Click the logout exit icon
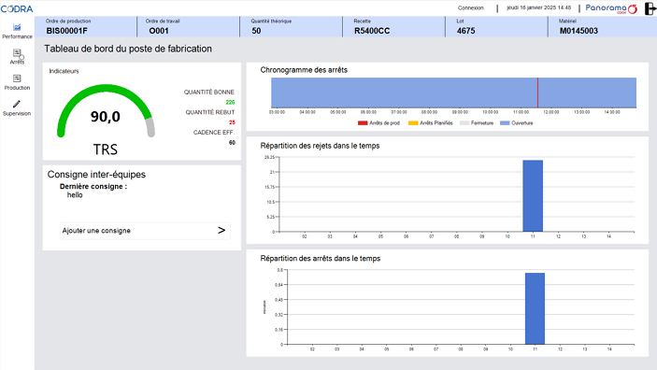The image size is (657, 370). tap(650, 8)
